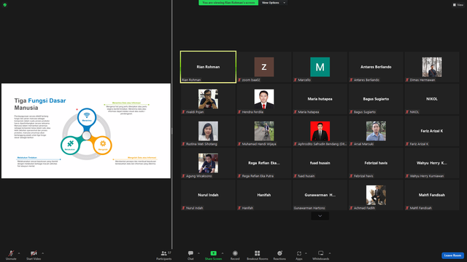The height and width of the screenshot is (262, 467).
Task: Open View Options dropdown
Action: [x=274, y=3]
